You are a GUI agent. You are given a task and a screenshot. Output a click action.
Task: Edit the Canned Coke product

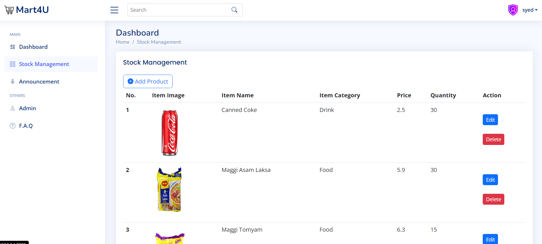pyautogui.click(x=490, y=120)
